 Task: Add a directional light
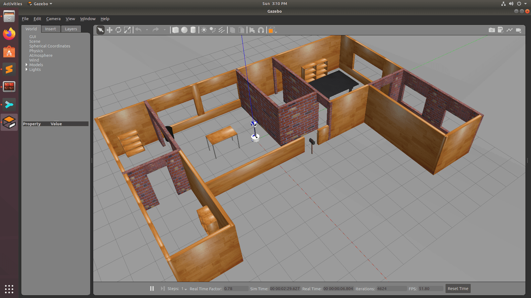222,30
